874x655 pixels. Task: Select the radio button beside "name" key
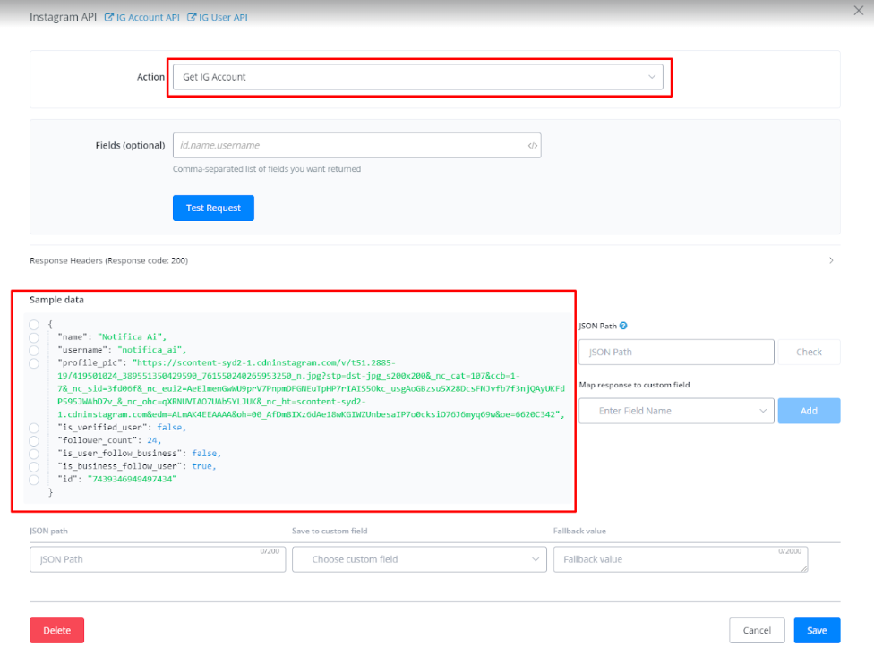(x=34, y=337)
